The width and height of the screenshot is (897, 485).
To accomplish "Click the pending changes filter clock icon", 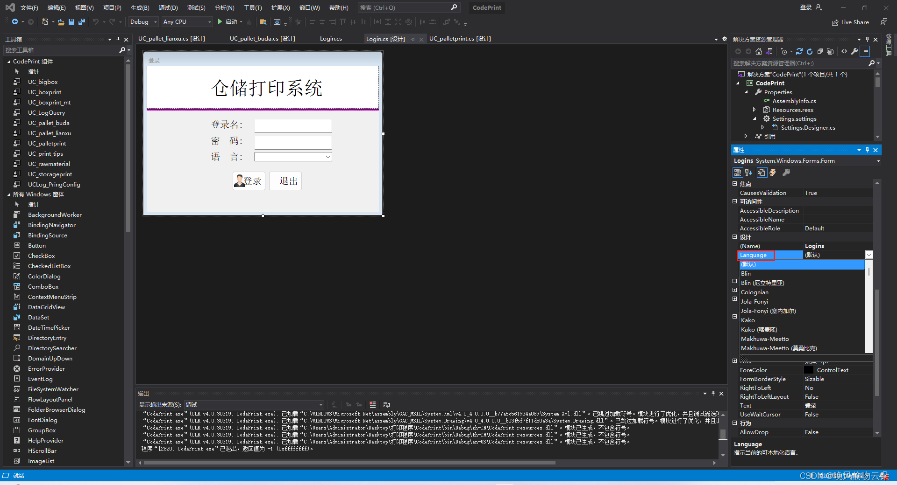I will coord(784,51).
